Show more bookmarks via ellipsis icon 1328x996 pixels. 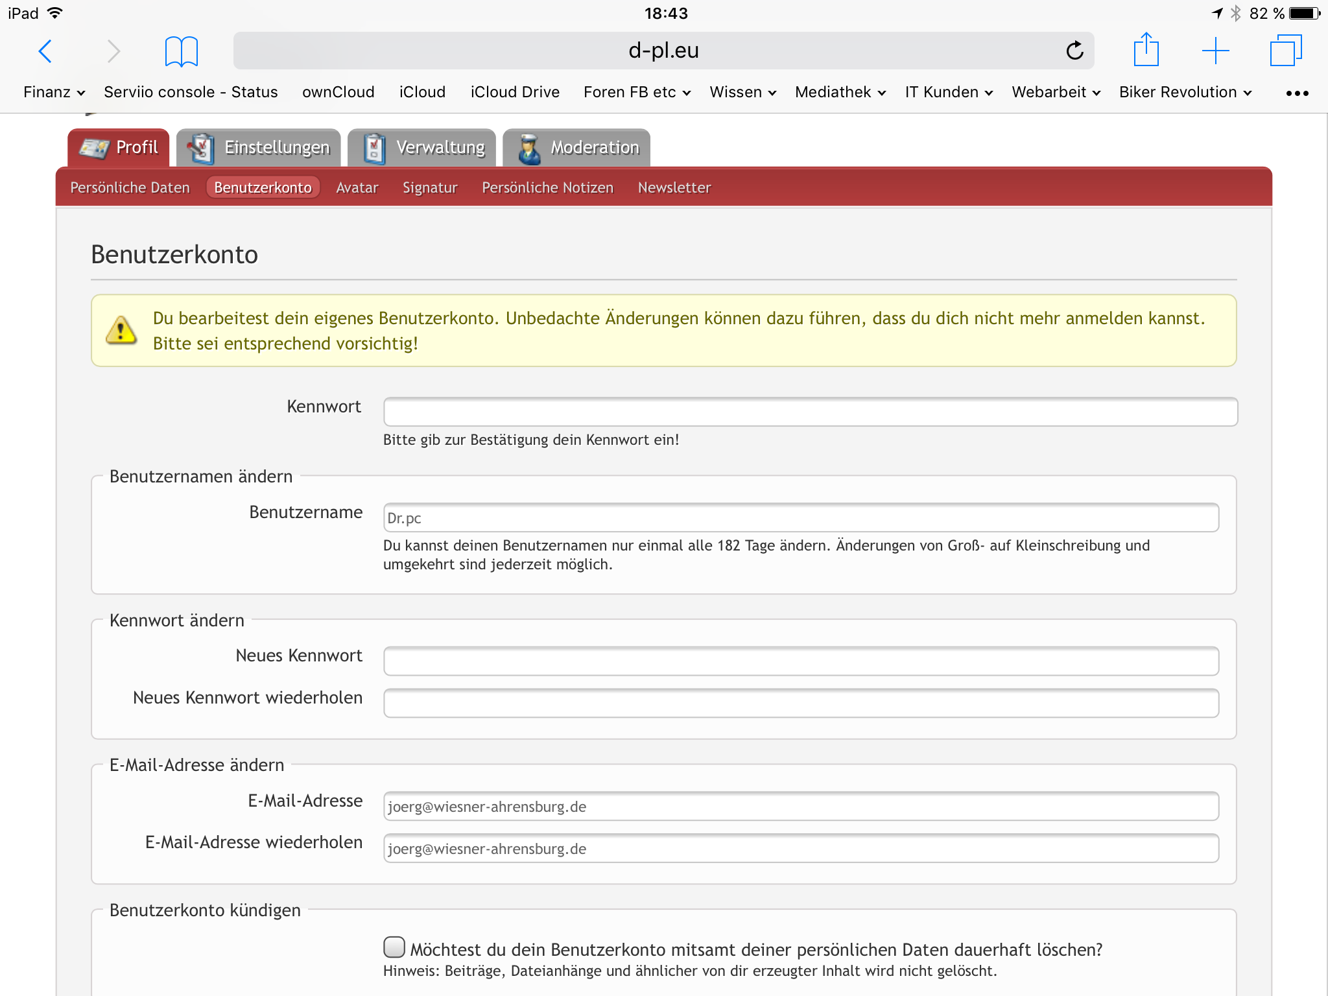click(x=1297, y=93)
